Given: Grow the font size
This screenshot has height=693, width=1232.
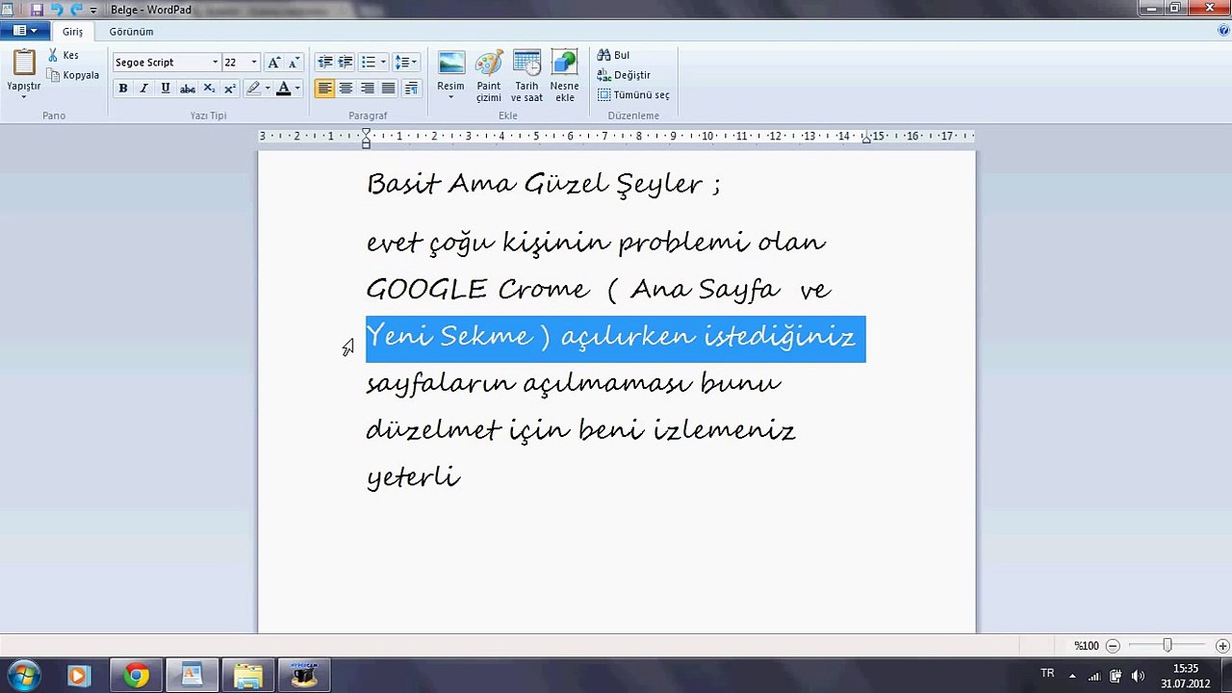Looking at the screenshot, I should click(x=274, y=63).
